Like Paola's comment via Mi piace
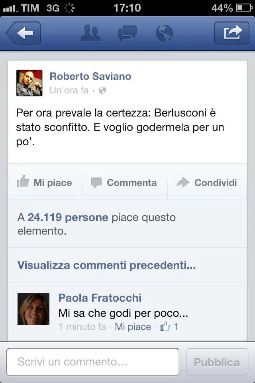This screenshot has height=383, width=255. 133,327
